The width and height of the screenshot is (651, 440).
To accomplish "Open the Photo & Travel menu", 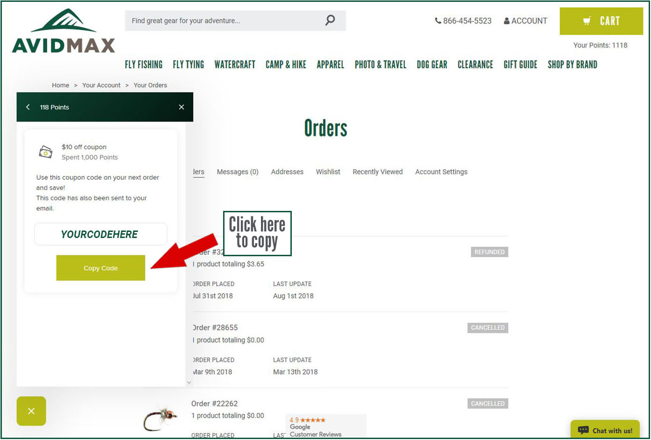I will [380, 65].
